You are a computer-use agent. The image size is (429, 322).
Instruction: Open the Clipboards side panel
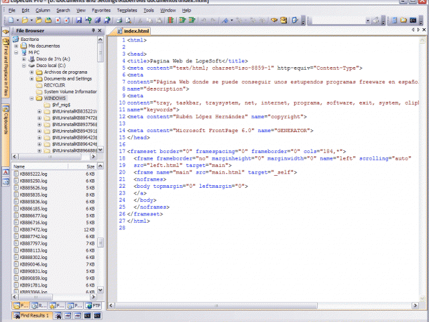tap(6, 120)
